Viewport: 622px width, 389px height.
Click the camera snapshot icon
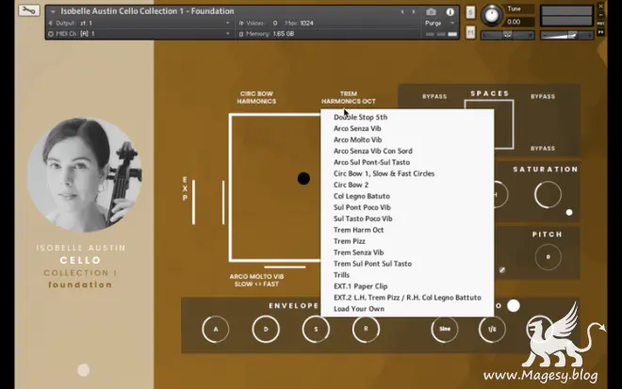tap(432, 12)
